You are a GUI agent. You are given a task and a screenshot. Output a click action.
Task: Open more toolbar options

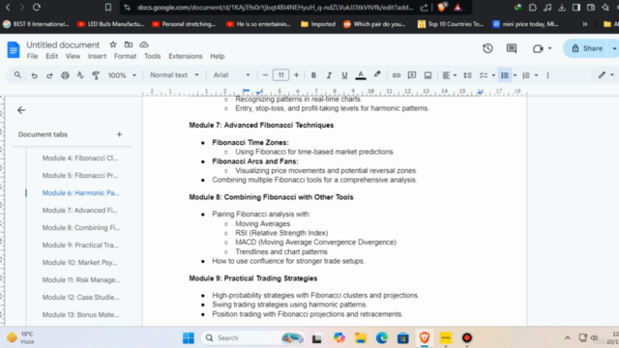[547, 75]
